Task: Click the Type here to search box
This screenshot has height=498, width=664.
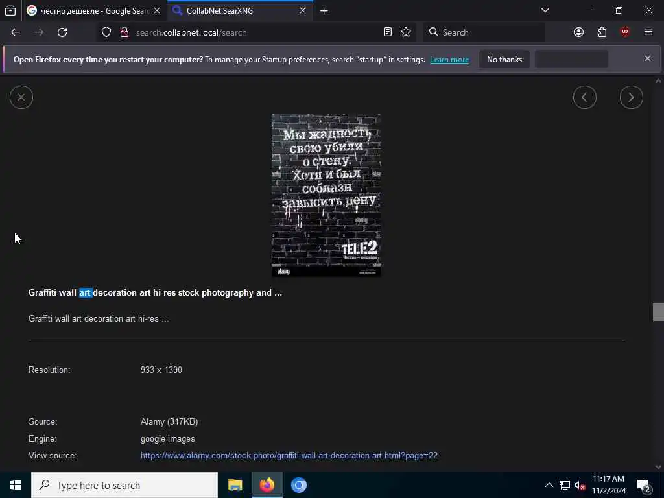Action: click(x=124, y=485)
